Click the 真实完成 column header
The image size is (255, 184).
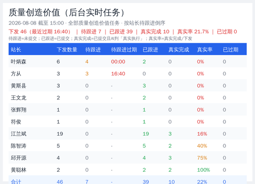(178, 49)
